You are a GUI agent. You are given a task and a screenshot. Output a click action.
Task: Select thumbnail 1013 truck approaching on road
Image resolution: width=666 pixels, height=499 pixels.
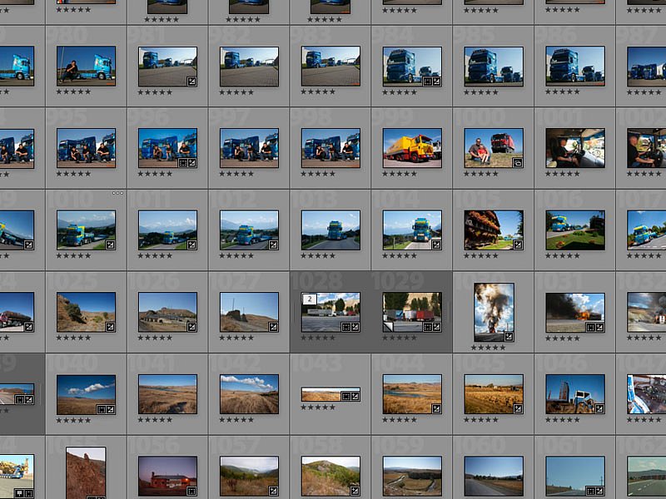(x=331, y=230)
